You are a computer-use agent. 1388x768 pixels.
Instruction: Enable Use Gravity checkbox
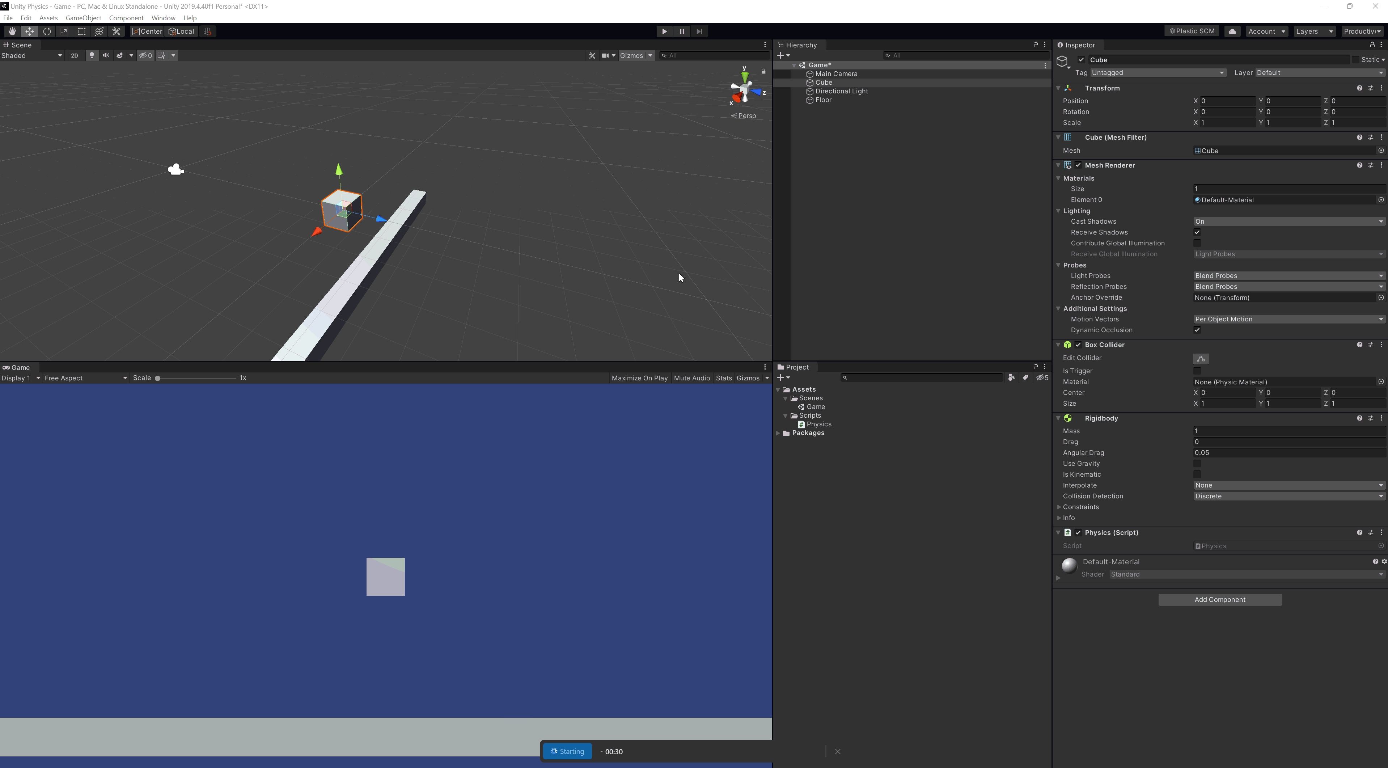1197,464
